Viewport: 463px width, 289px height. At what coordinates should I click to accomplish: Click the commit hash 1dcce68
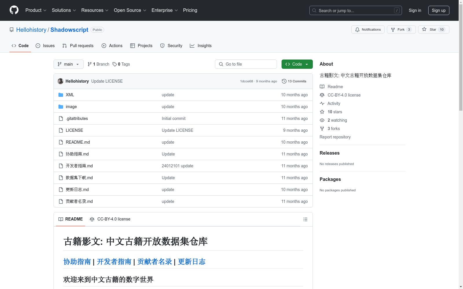point(247,81)
